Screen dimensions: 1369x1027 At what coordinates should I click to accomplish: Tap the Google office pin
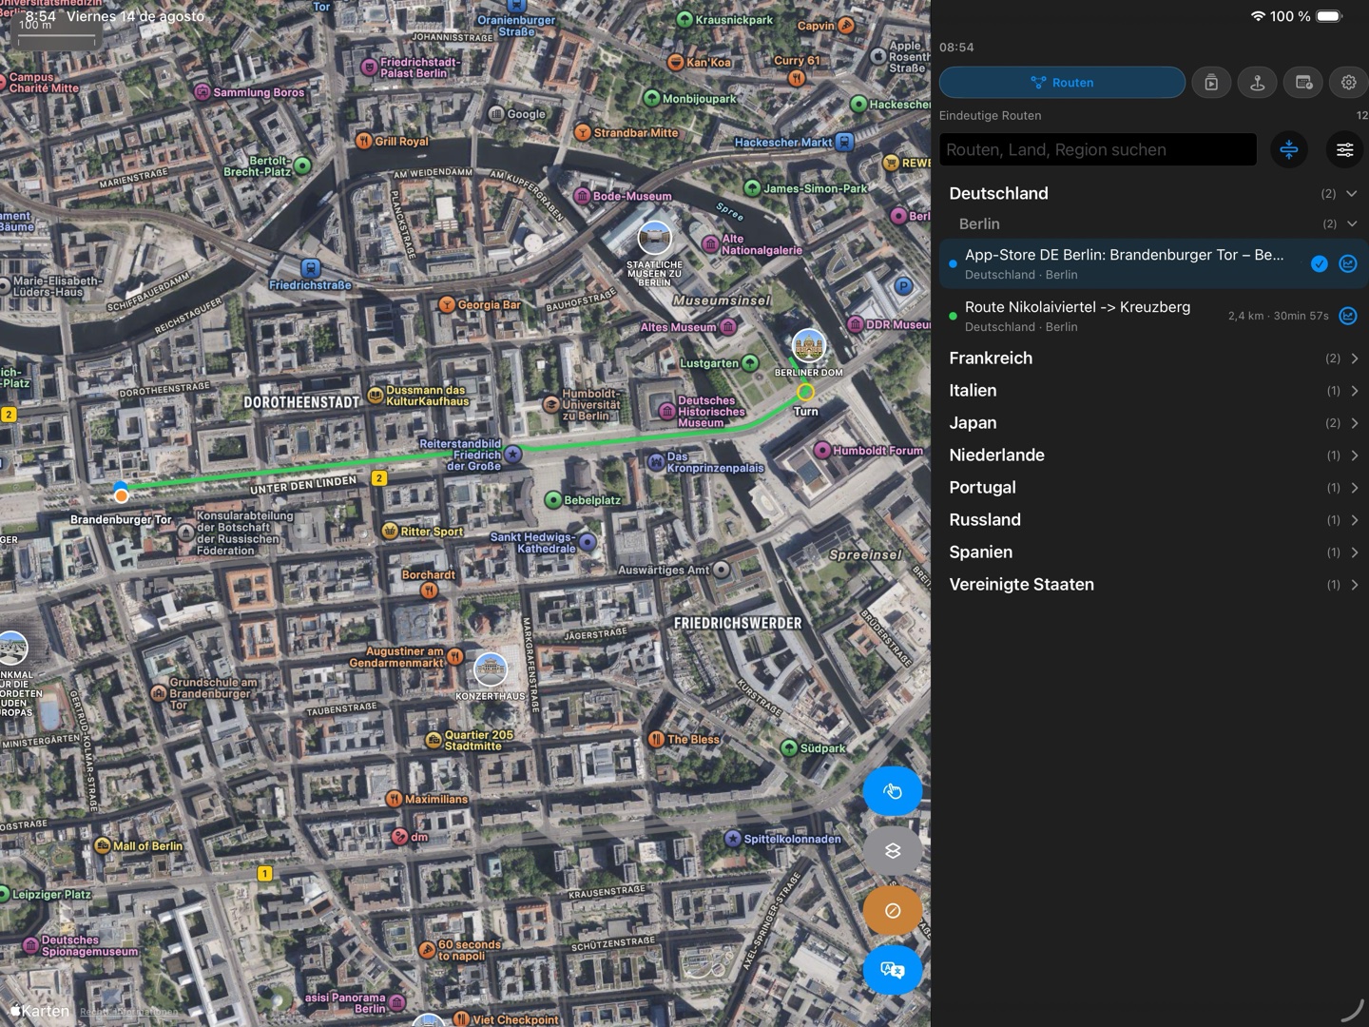(496, 114)
